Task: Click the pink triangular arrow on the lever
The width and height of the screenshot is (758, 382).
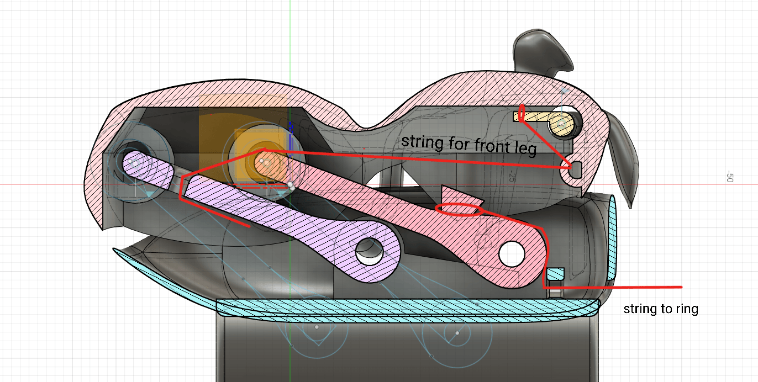Action: 463,197
